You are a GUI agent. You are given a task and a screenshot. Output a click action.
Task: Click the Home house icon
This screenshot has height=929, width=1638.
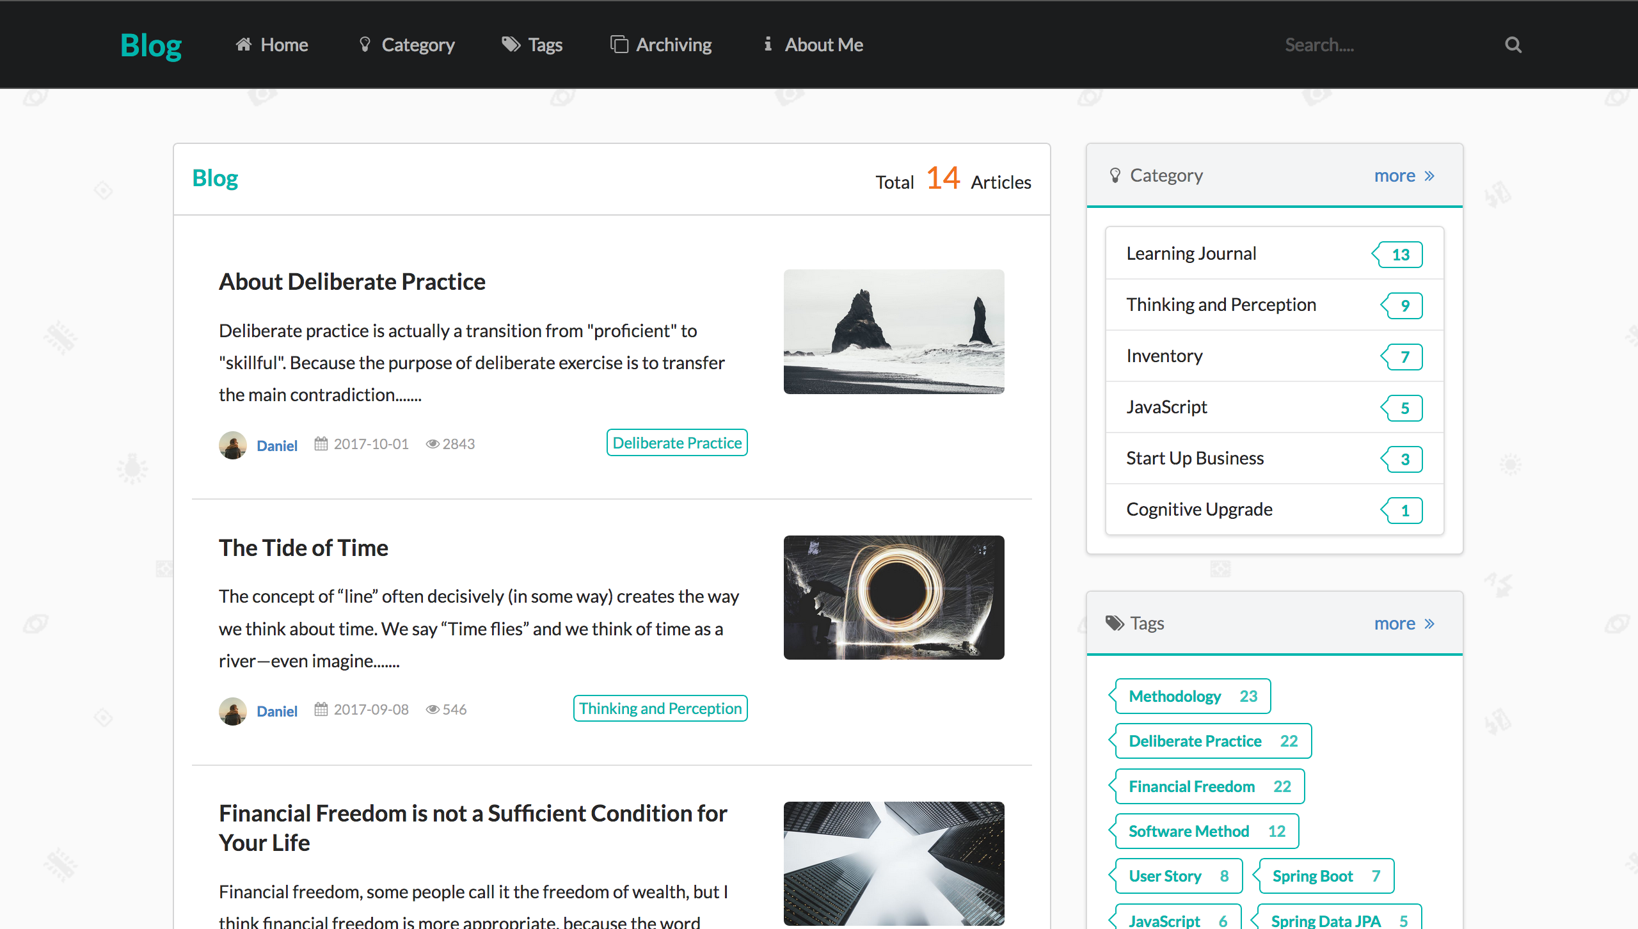tap(243, 45)
